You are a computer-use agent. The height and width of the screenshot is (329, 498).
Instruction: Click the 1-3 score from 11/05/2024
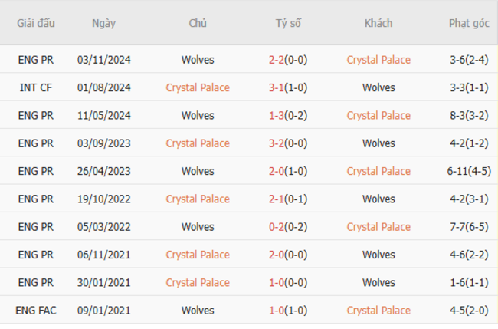coord(288,116)
